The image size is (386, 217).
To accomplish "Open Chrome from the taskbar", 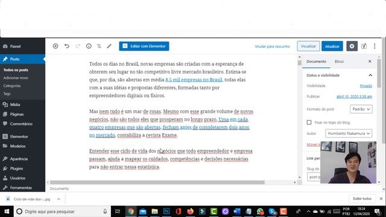I will point(131,212).
